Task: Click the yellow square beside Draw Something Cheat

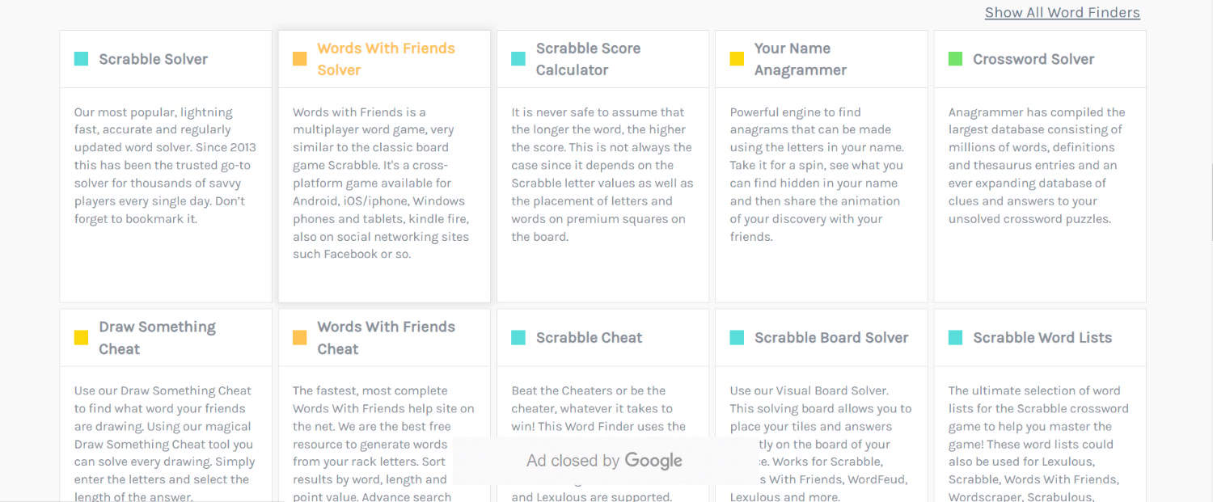Action: 81,338
